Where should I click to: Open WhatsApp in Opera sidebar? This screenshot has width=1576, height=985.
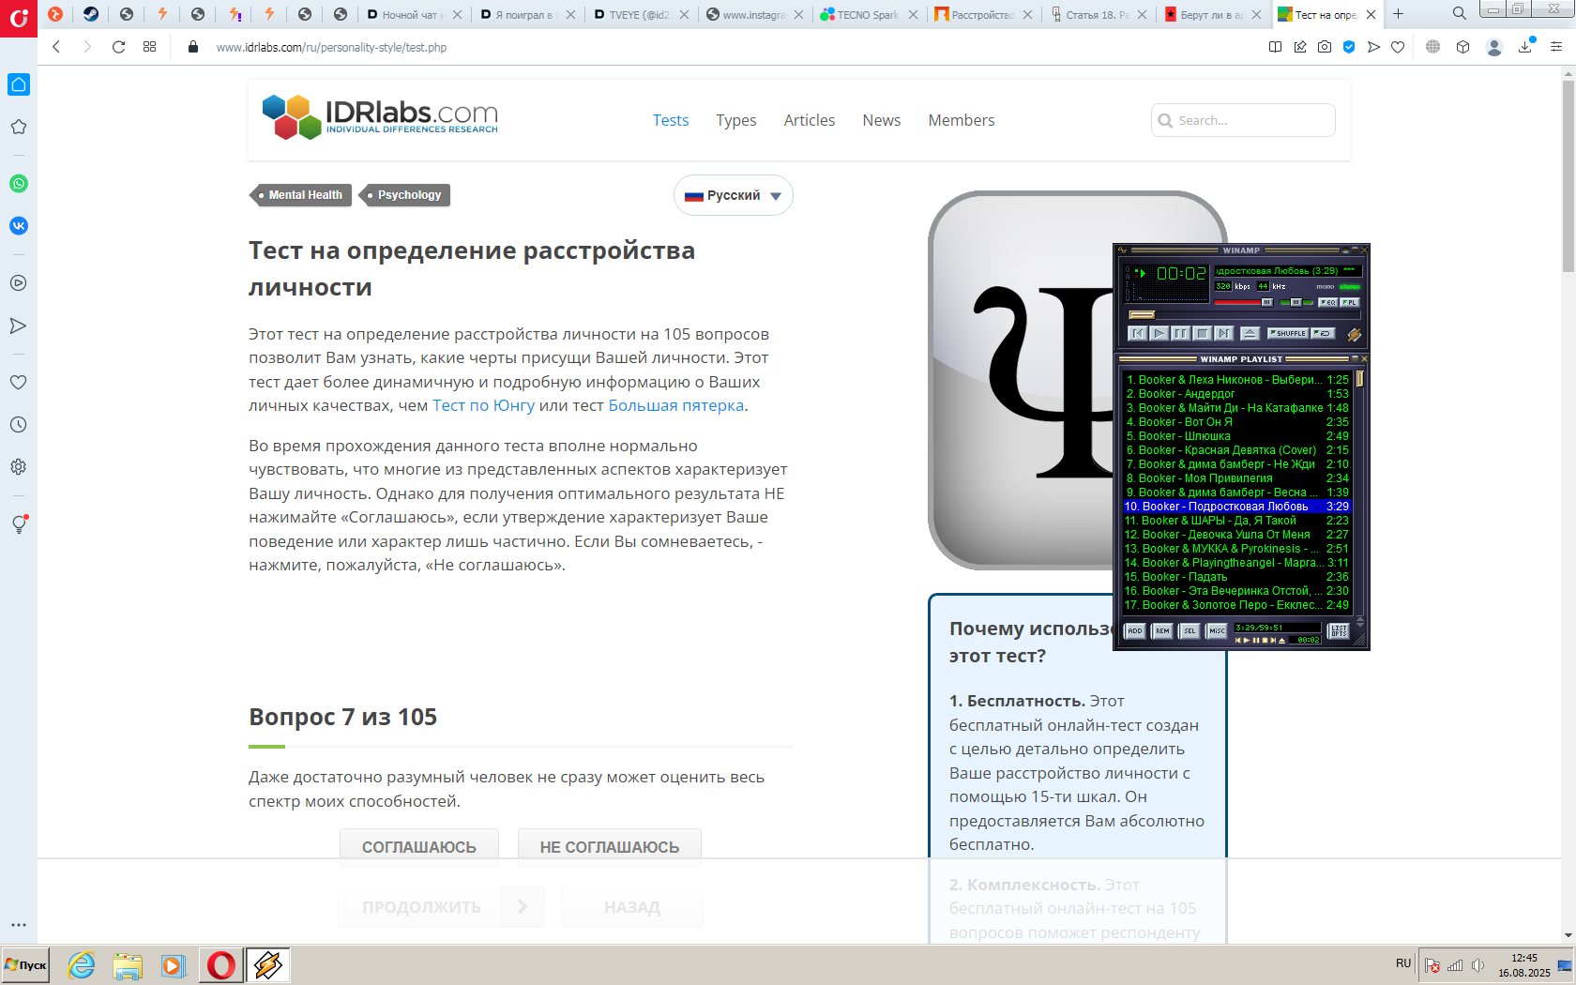tap(19, 184)
